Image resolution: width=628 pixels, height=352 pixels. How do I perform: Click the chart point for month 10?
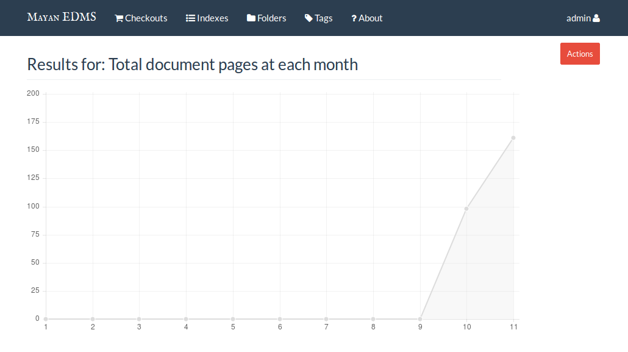click(466, 209)
